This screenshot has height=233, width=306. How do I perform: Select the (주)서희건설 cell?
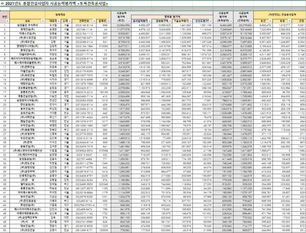27,117
